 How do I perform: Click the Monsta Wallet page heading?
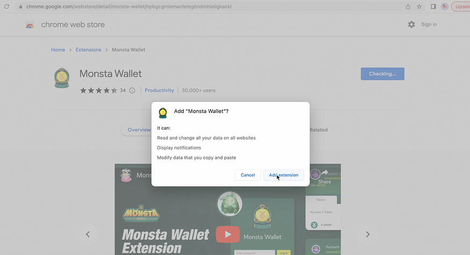[110, 73]
